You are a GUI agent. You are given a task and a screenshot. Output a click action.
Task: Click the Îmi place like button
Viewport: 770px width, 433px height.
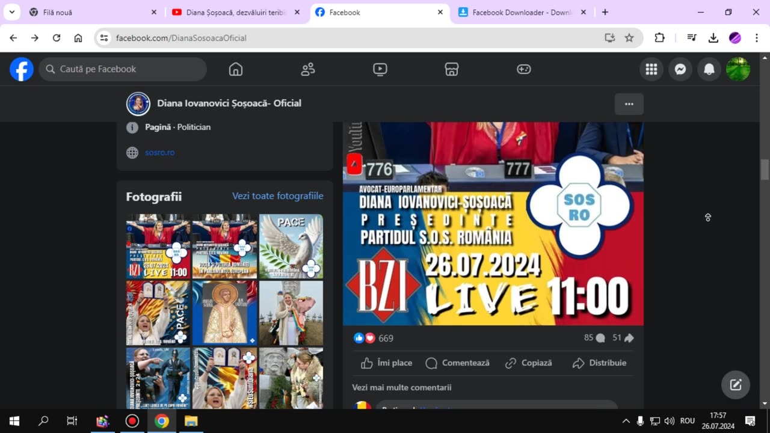386,363
